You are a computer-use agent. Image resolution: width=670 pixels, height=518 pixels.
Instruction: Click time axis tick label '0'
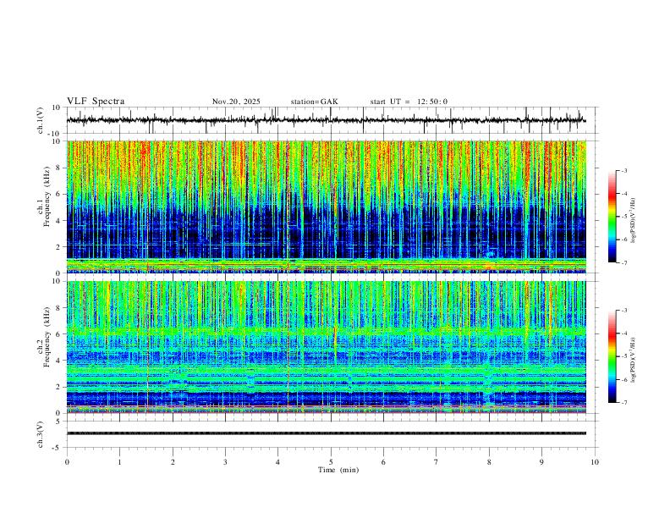pos(67,462)
